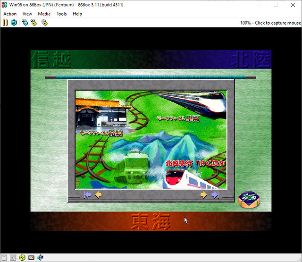Click floppy drive status bar icon
The width and height of the screenshot is (302, 262).
(4, 257)
